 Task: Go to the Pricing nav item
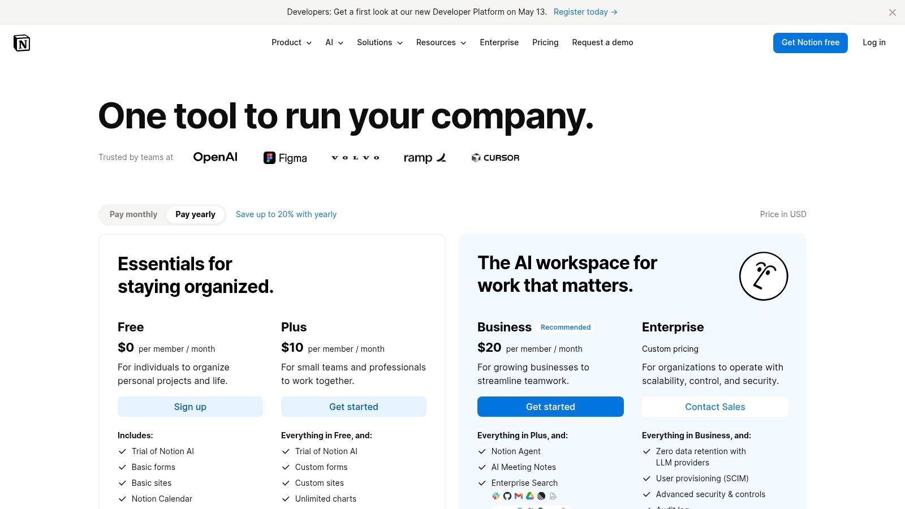click(x=545, y=42)
